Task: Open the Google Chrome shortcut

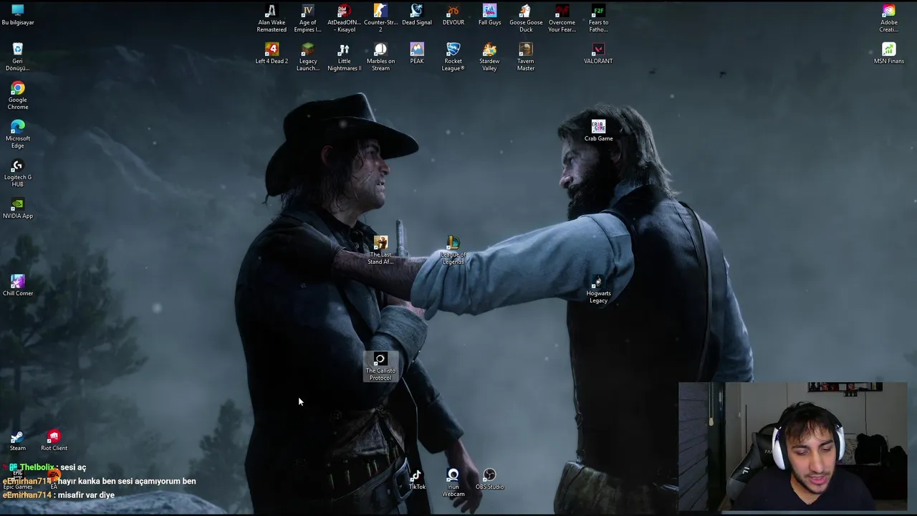Action: coord(18,96)
